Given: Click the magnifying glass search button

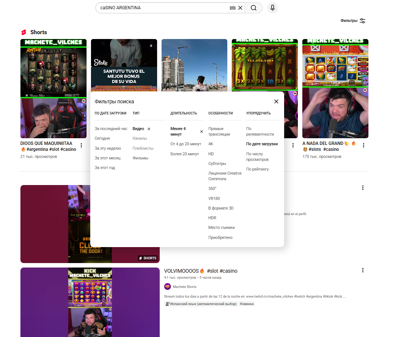Looking at the screenshot, I should (254, 8).
